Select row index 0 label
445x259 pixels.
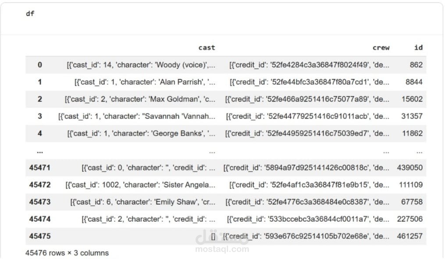40,65
